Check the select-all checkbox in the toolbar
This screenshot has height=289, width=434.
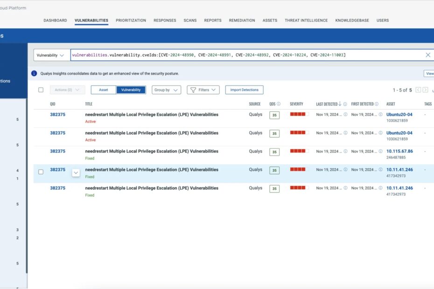point(41,90)
